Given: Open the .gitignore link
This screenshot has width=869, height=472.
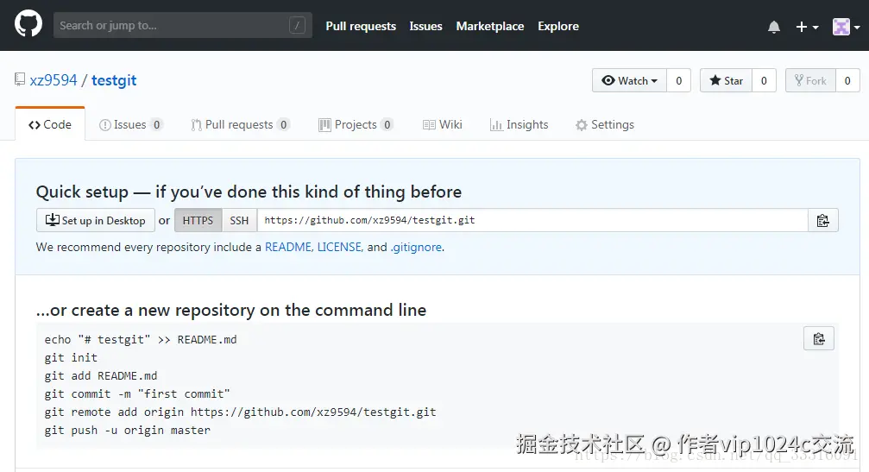Looking at the screenshot, I should coord(416,247).
